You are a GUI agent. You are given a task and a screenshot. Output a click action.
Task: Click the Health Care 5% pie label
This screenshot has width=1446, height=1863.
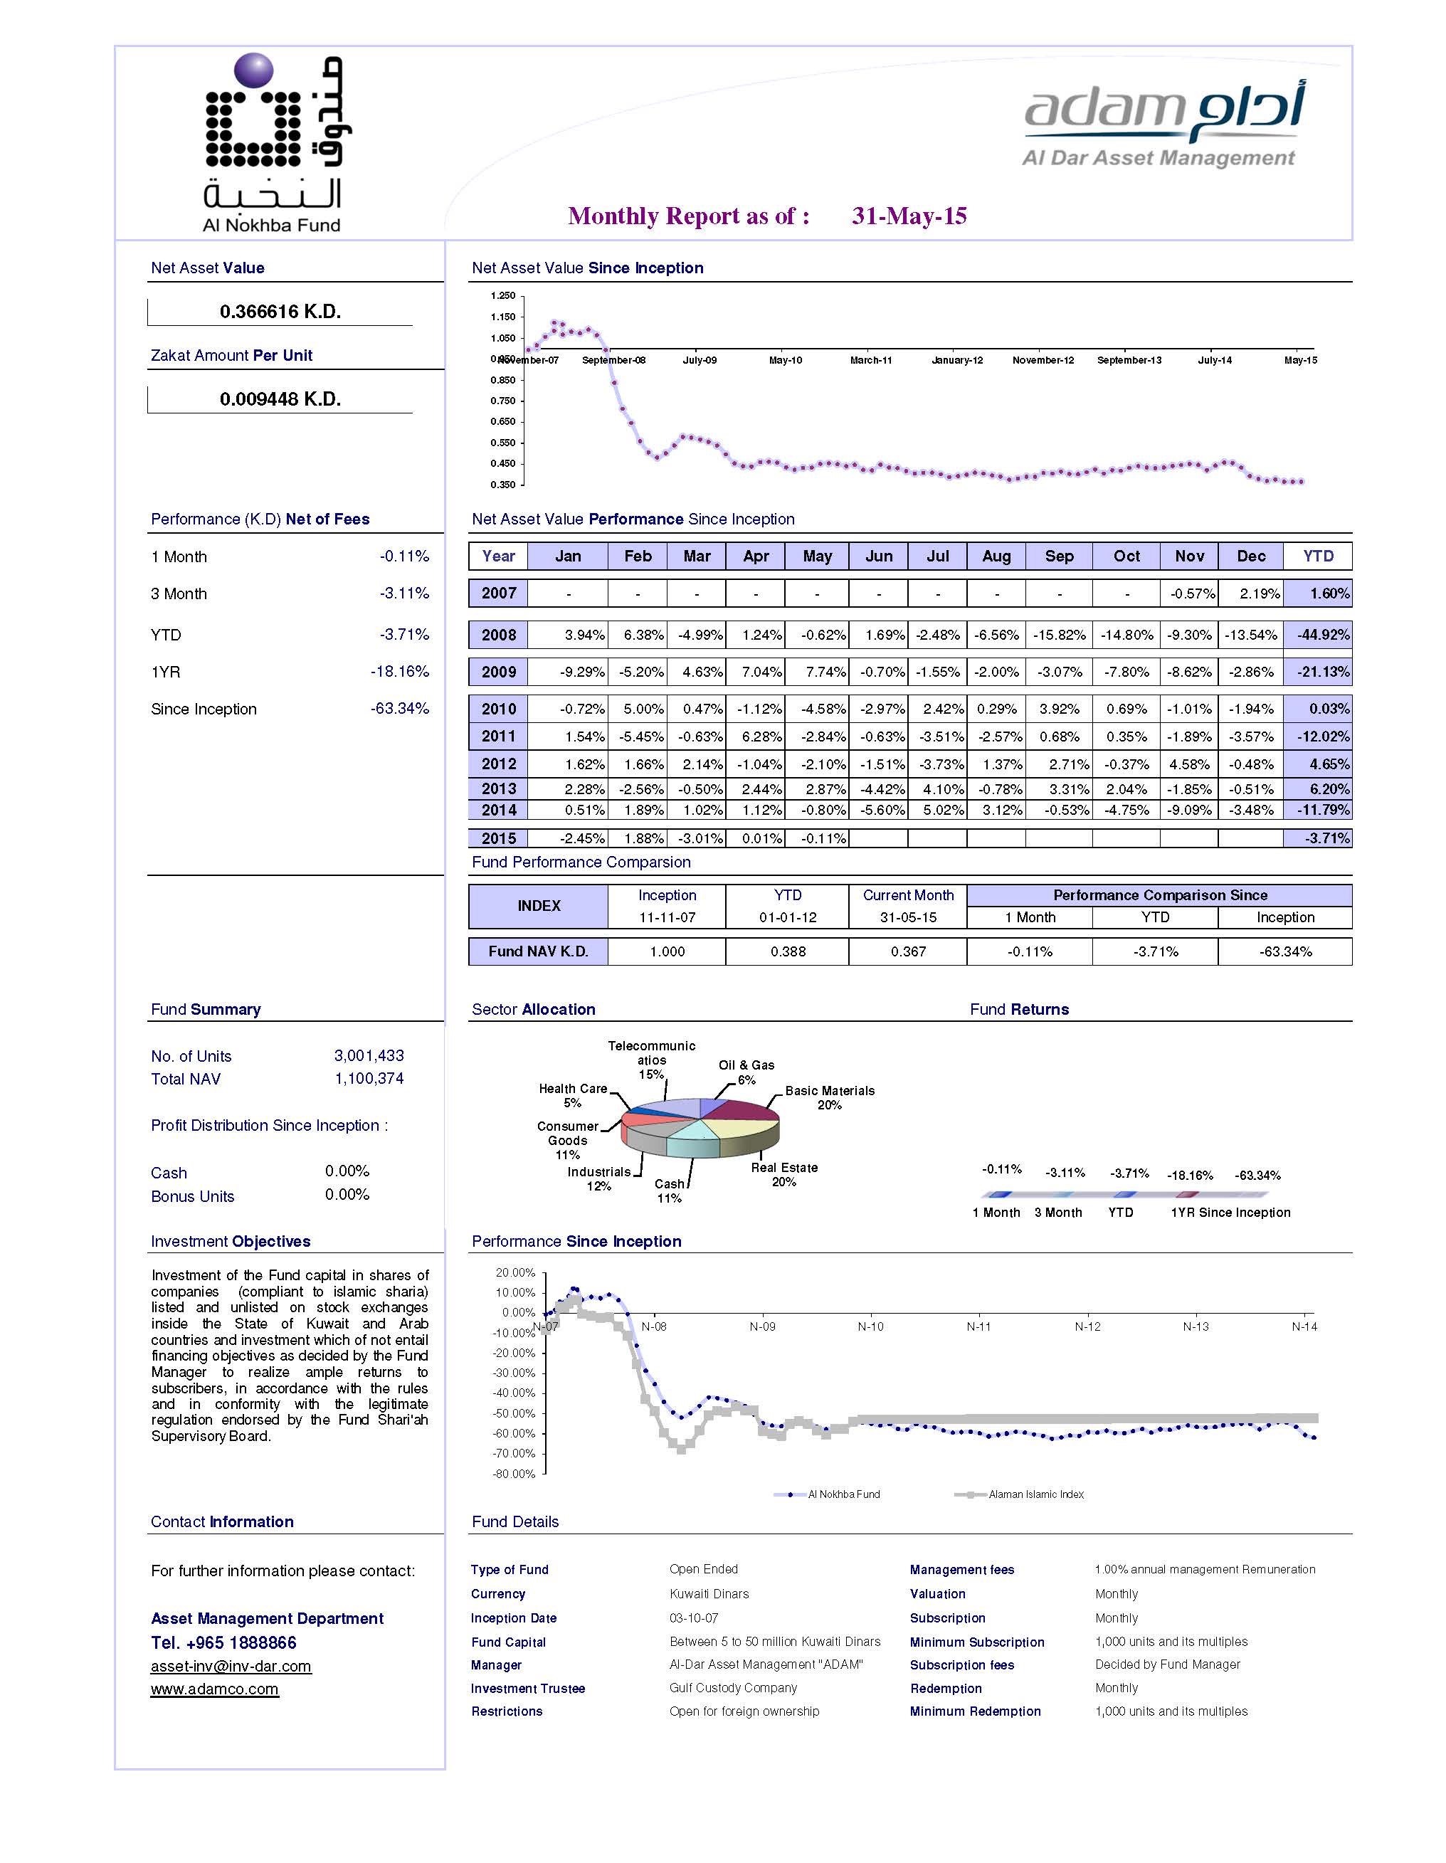572,1095
